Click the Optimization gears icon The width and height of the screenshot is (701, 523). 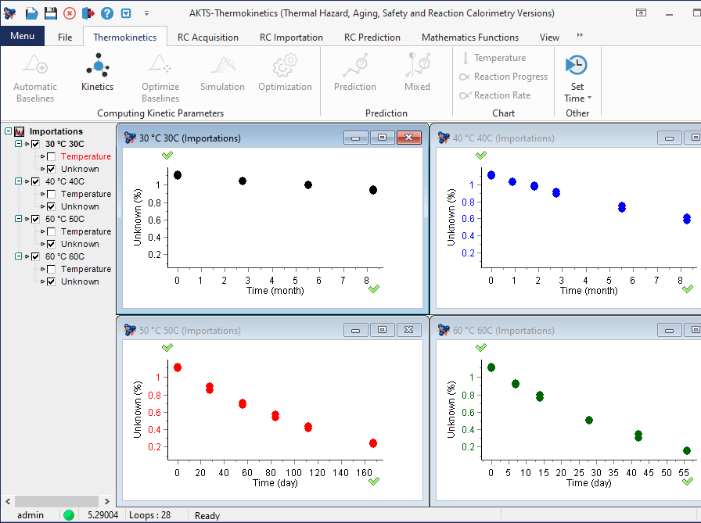pos(285,66)
